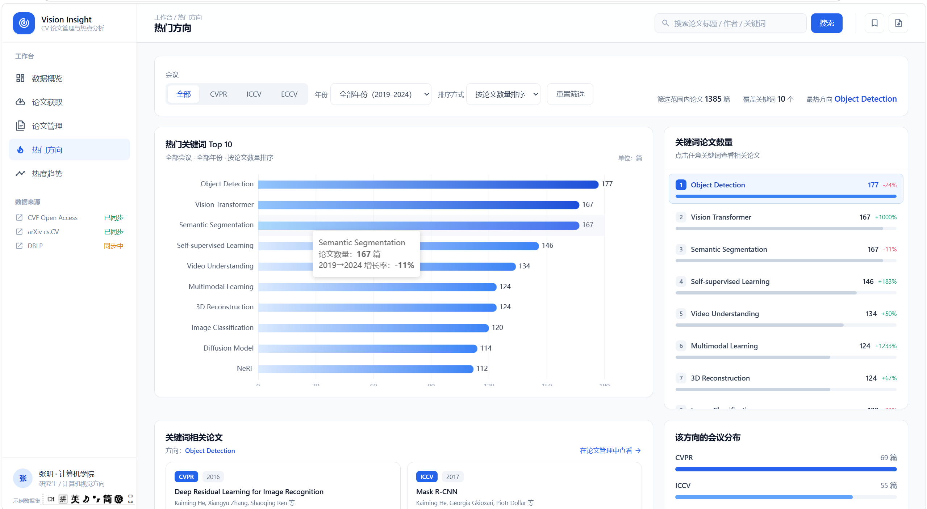Click the bookmark icon in header

pos(874,23)
